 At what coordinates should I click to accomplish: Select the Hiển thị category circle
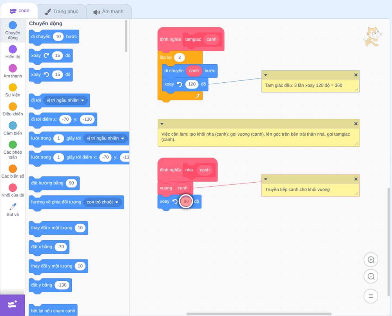(x=13, y=49)
